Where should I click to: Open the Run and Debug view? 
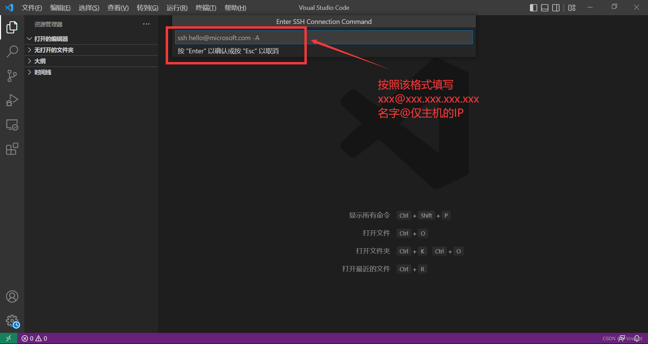[x=12, y=100]
